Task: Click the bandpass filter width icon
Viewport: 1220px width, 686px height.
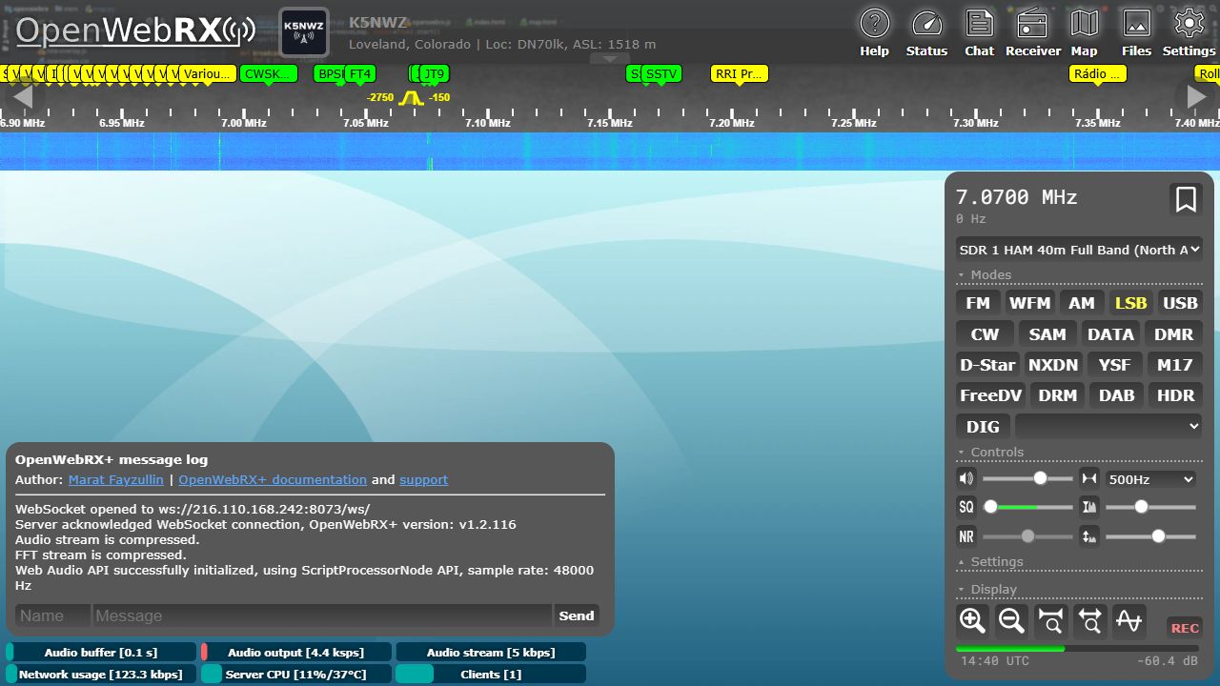Action: coord(1089,478)
